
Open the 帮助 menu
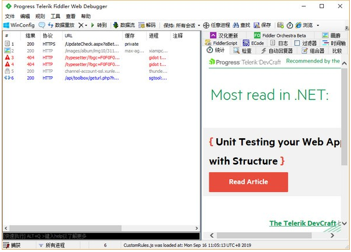(86, 16)
